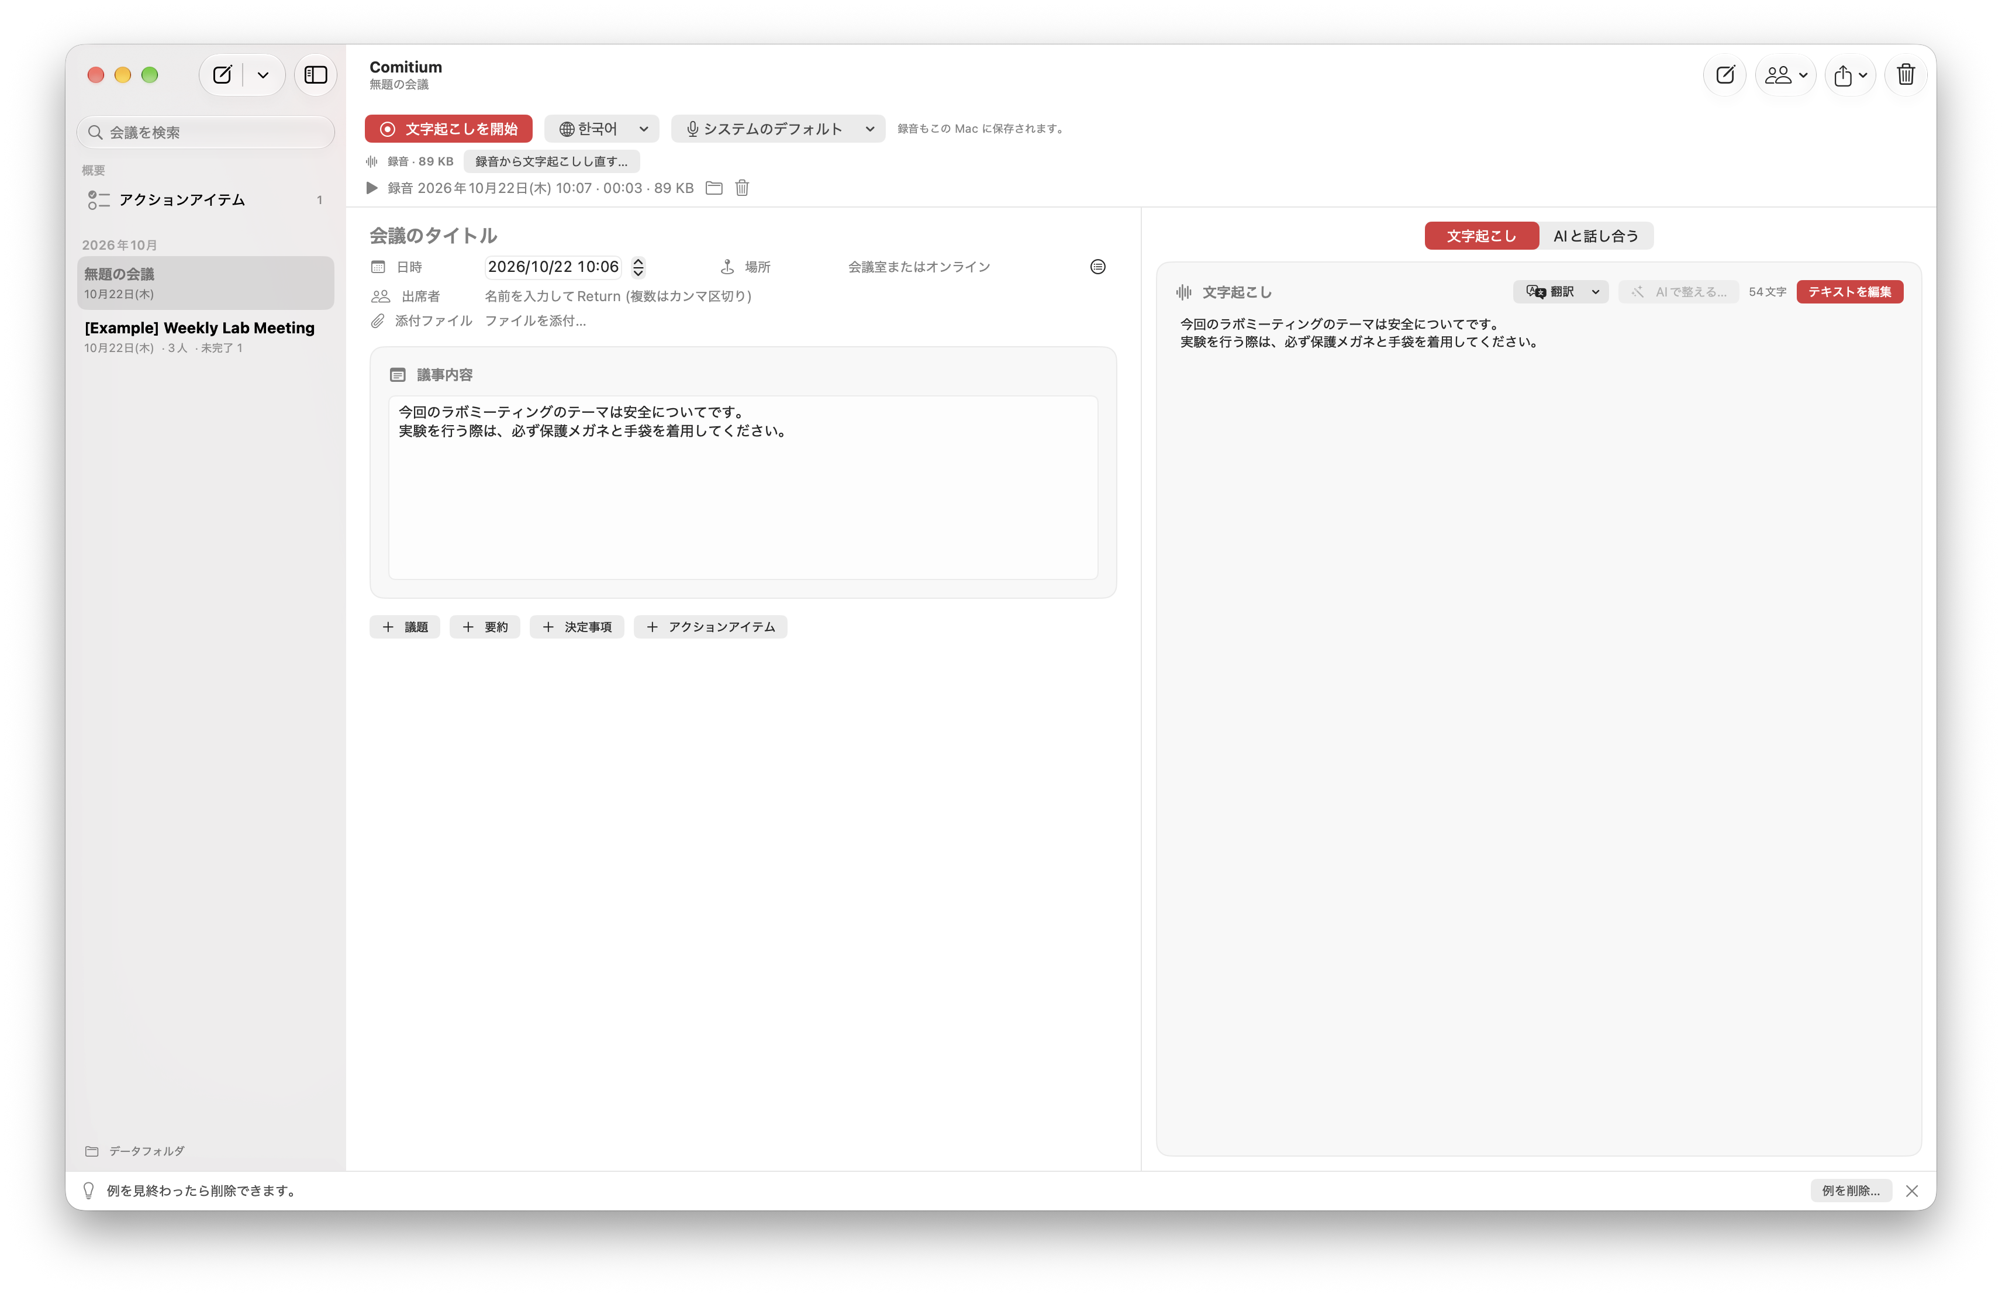The image size is (2002, 1297).
Task: Click the paperclip 添付ファイル icon
Action: pyautogui.click(x=378, y=320)
